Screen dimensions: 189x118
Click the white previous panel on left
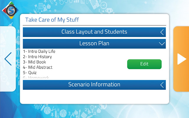[x=8, y=59]
